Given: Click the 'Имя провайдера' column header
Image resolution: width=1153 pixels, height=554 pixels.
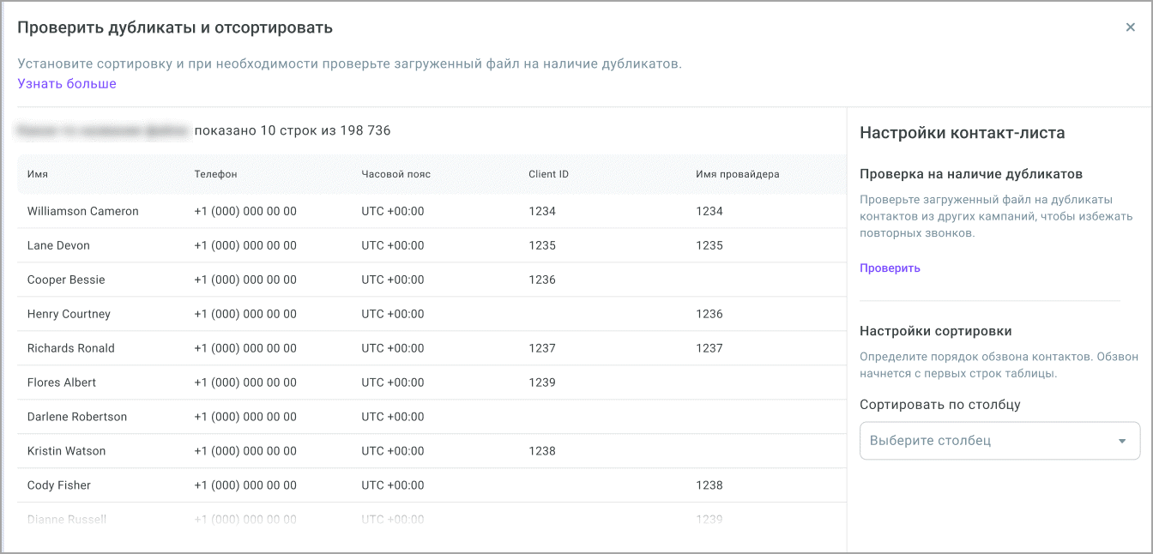Looking at the screenshot, I should (737, 174).
